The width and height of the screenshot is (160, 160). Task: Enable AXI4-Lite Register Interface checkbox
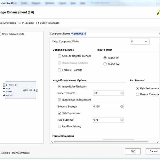point(60,56)
